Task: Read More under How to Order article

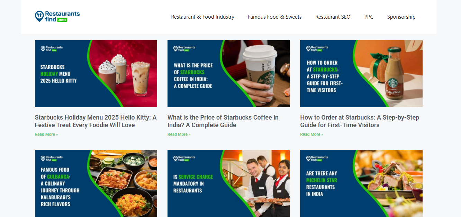Action: pyautogui.click(x=311, y=134)
